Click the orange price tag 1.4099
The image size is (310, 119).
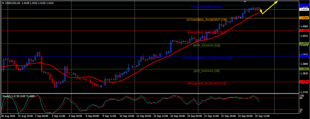coord(304,18)
